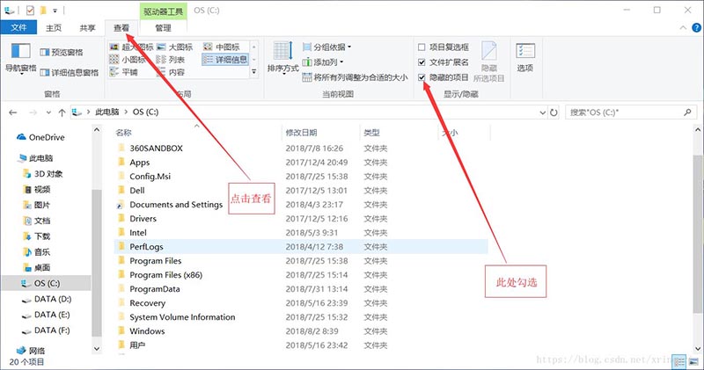
Task: Click the up-arrow parent folder button
Action: tap(62, 112)
